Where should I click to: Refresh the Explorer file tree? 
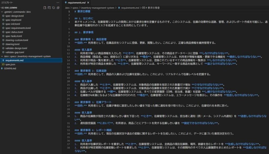54,8
